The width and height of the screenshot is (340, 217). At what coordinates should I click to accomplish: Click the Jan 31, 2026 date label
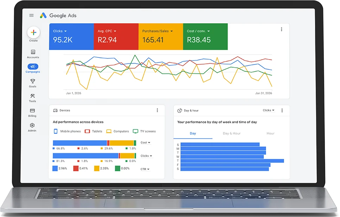point(264,93)
